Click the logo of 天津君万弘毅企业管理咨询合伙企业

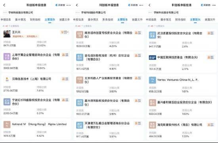click(80, 125)
